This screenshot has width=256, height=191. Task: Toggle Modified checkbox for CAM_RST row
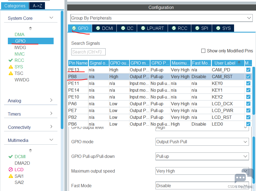click(248, 77)
